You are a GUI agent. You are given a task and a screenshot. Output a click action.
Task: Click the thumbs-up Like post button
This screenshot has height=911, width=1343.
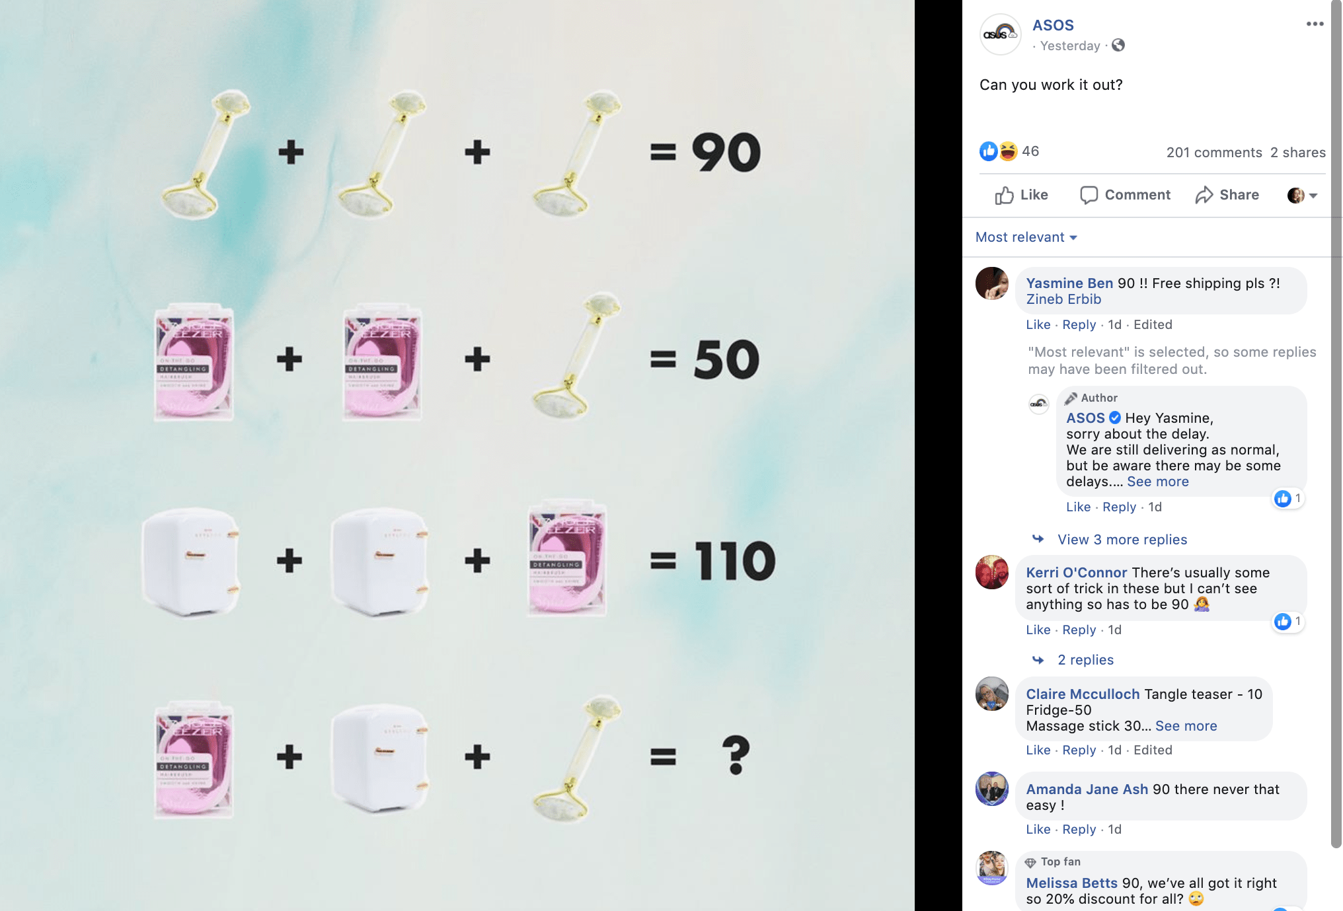pyautogui.click(x=1022, y=195)
